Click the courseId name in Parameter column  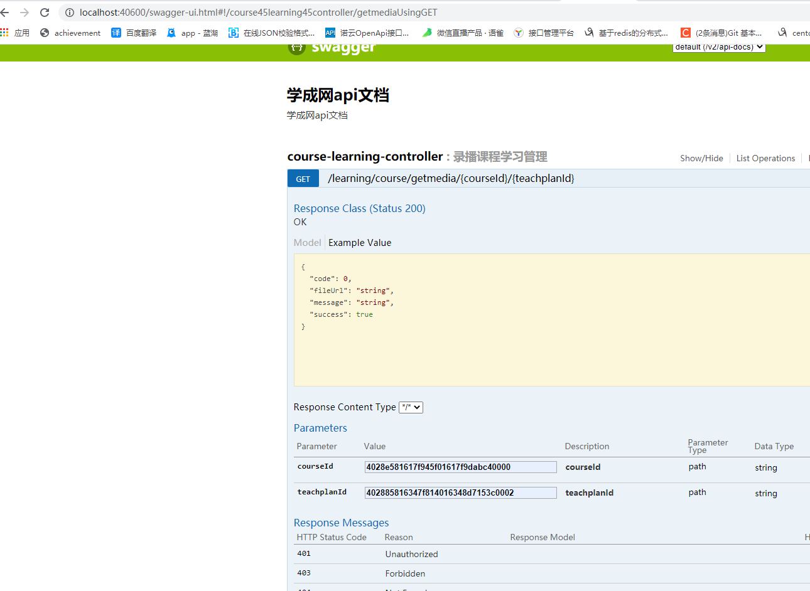click(315, 466)
